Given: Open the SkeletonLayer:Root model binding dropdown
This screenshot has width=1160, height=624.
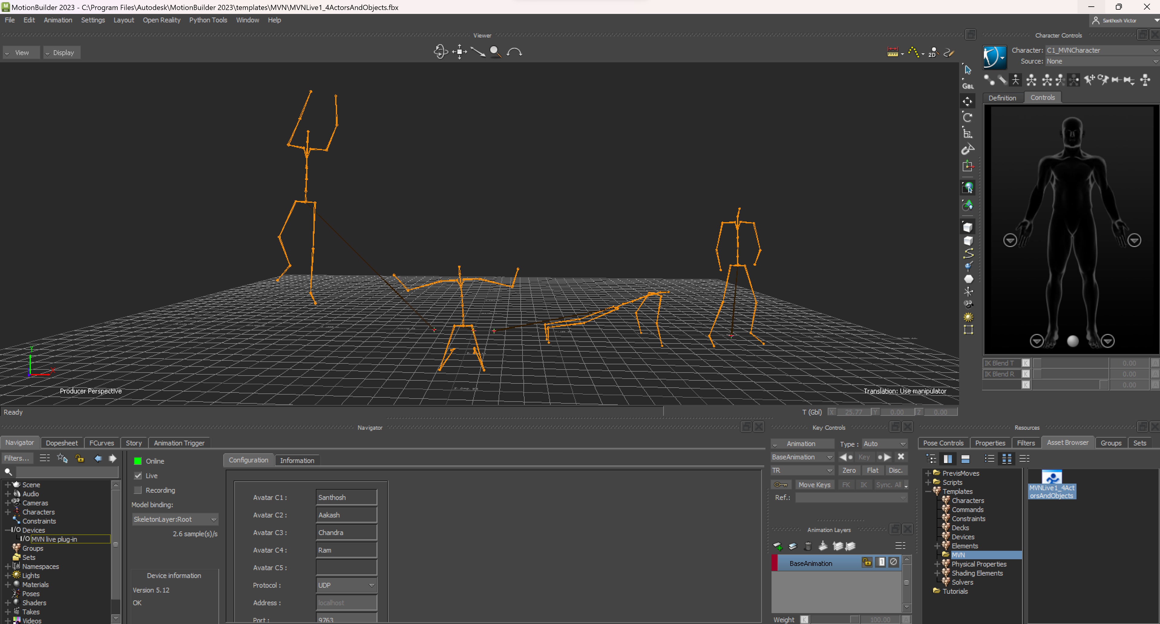Looking at the screenshot, I should [213, 519].
